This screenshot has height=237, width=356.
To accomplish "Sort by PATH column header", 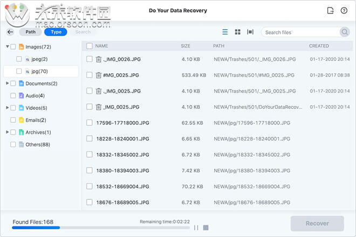I will pos(218,46).
